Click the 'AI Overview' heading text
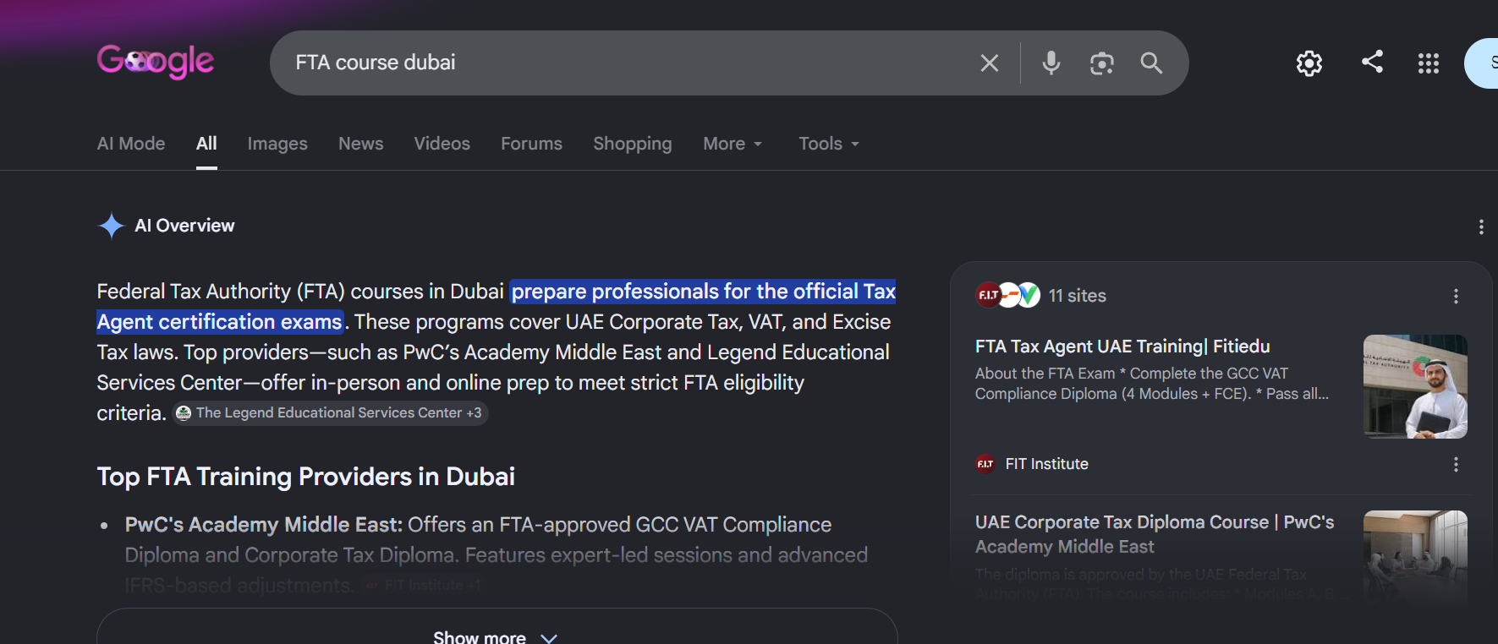This screenshot has width=1498, height=644. click(x=184, y=226)
